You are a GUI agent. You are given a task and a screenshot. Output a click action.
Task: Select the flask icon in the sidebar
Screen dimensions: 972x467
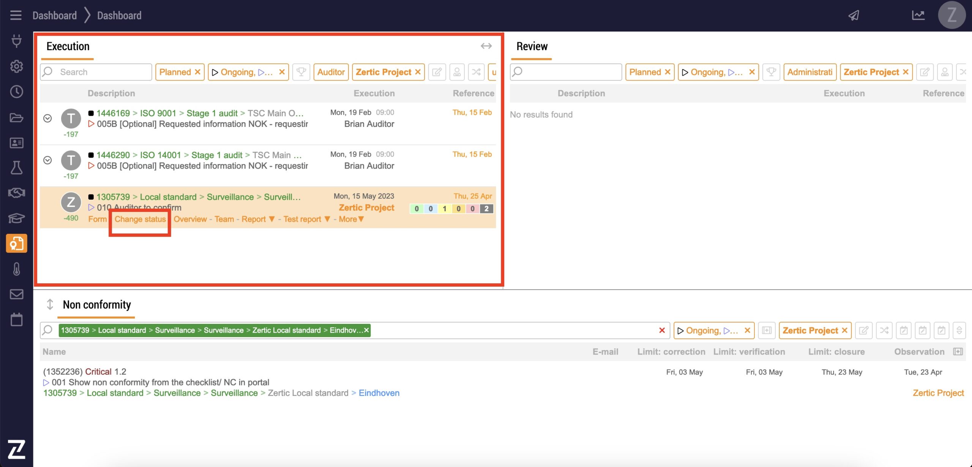[x=16, y=167]
